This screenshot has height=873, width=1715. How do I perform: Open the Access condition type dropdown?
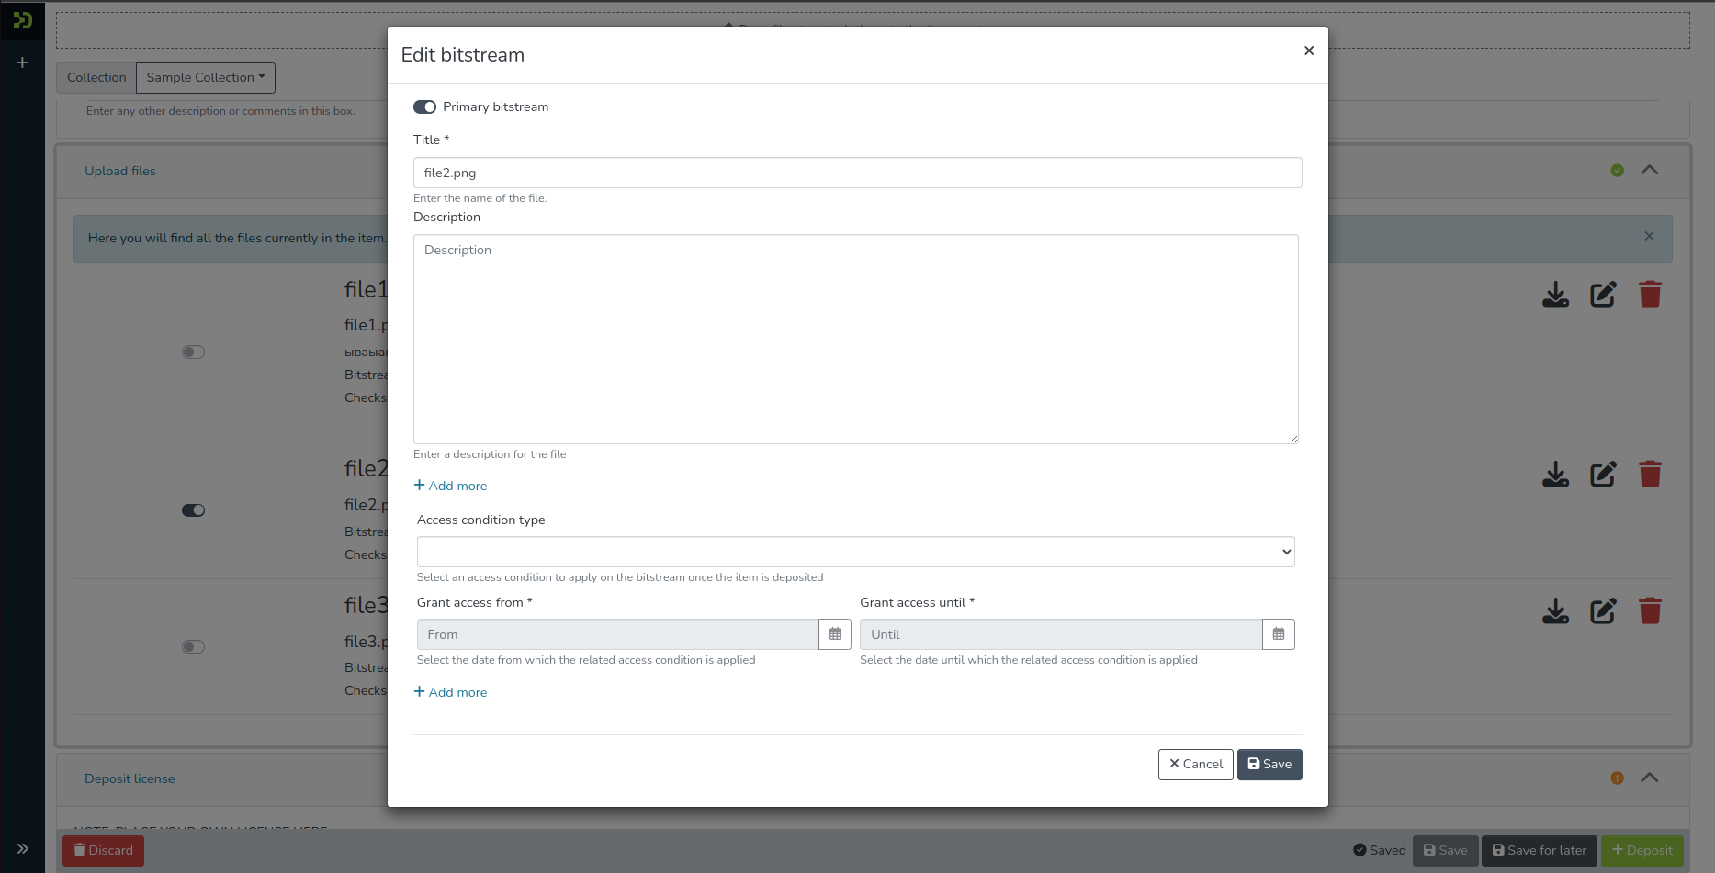click(x=855, y=552)
